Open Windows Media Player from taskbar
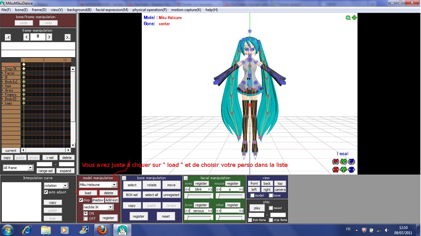 click(64, 230)
